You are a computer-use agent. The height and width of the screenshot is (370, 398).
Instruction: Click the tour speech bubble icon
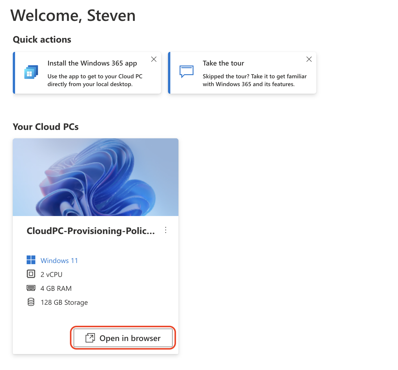tap(187, 72)
